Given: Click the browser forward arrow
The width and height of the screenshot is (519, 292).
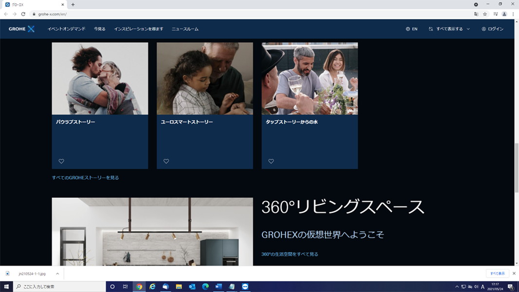Looking at the screenshot, I should point(15,14).
